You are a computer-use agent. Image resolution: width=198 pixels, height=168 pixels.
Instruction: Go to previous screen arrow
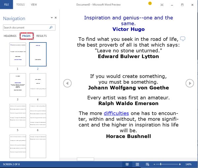67,83
